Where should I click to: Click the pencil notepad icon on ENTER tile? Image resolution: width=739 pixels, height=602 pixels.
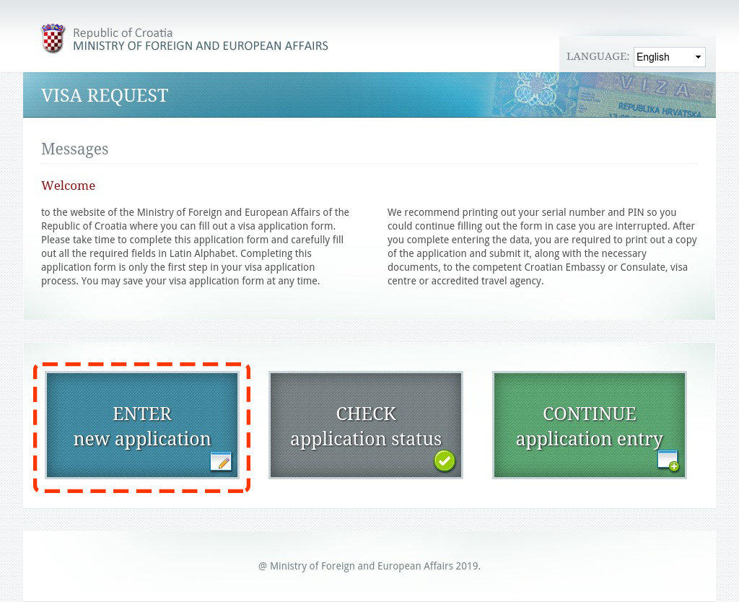(x=221, y=461)
